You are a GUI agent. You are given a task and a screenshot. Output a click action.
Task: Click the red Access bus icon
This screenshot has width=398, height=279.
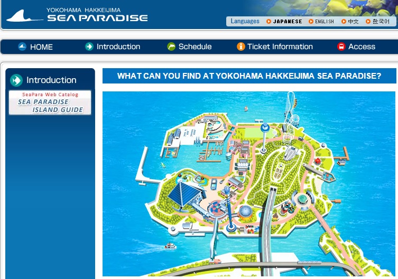coord(341,46)
